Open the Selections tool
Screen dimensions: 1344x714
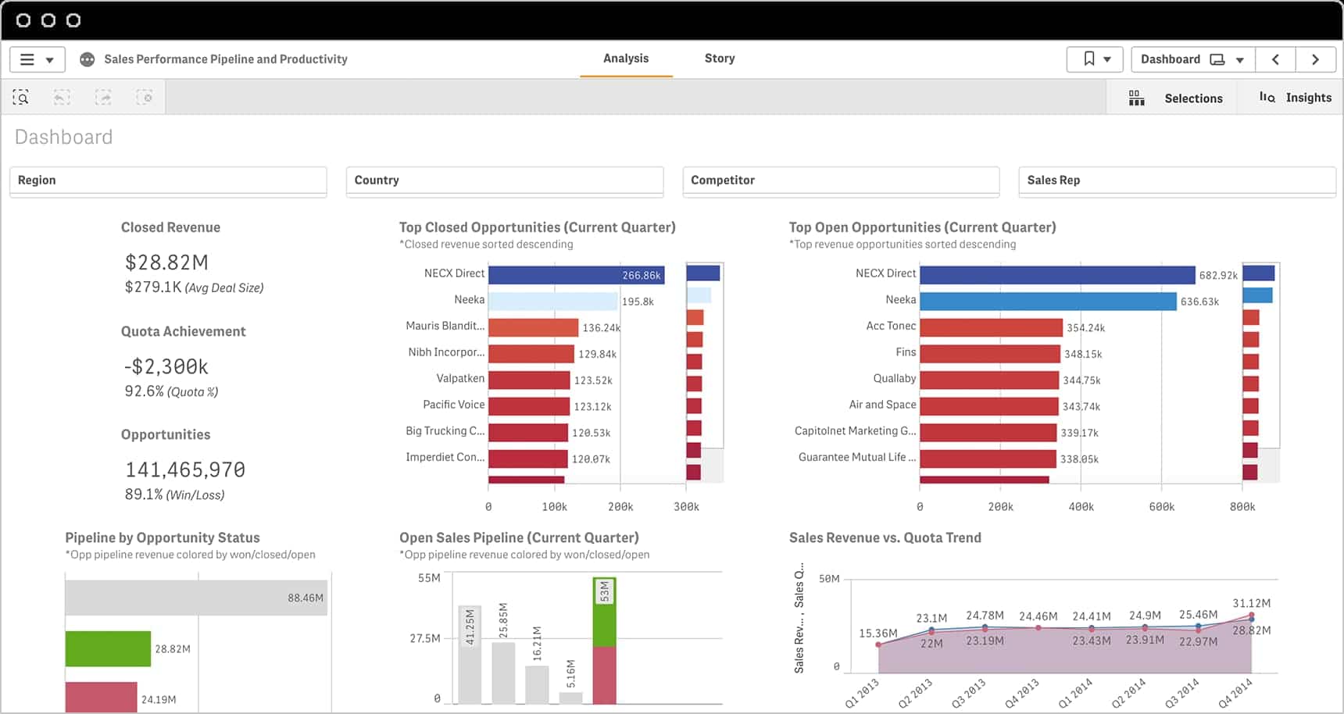point(1175,98)
